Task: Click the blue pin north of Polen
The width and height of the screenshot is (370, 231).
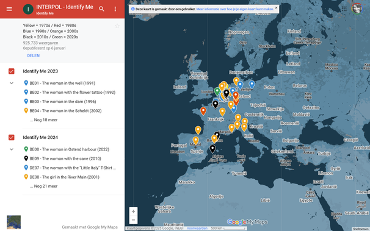Action: click(252, 84)
